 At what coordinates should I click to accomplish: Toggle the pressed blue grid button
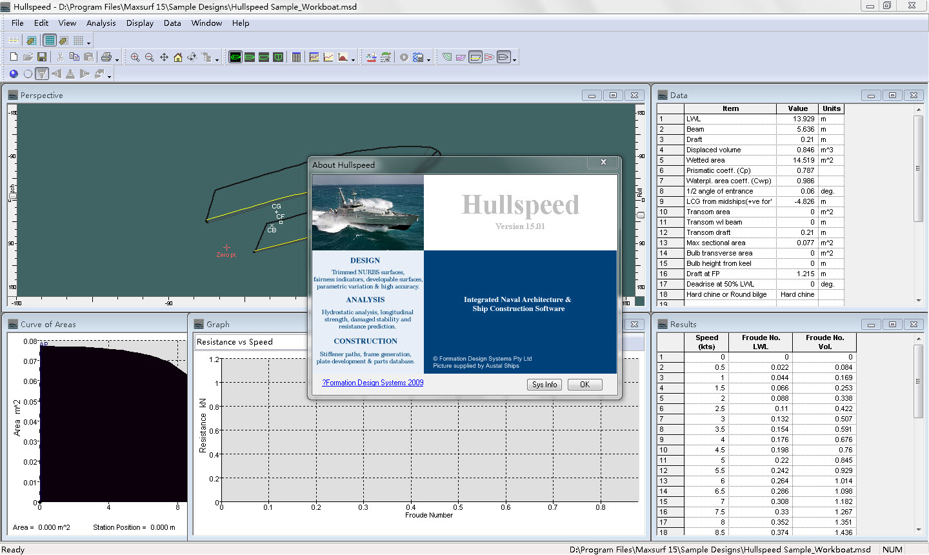point(49,41)
